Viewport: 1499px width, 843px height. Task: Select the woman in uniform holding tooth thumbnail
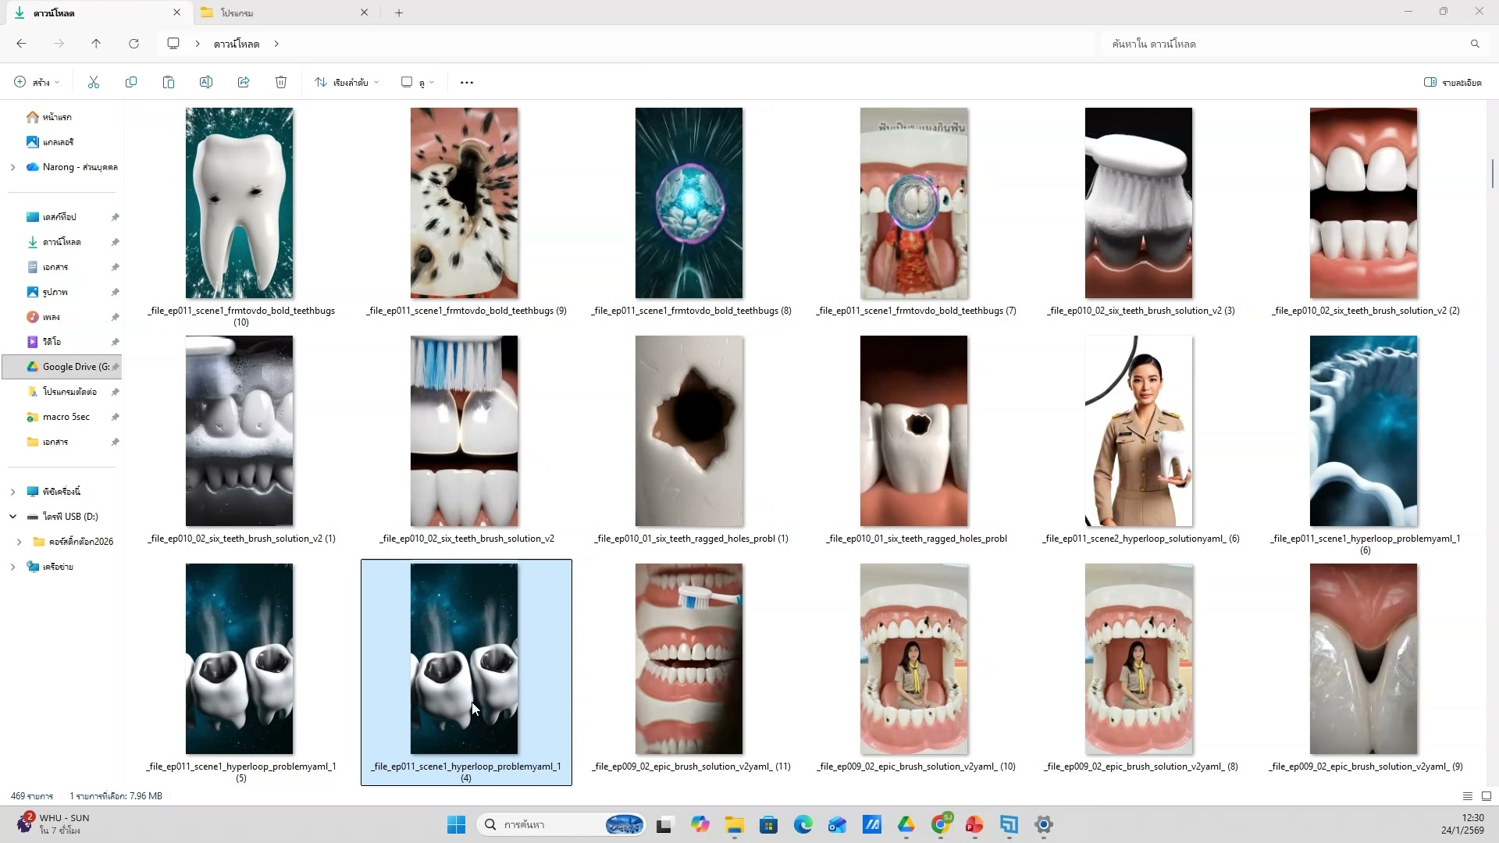pyautogui.click(x=1138, y=431)
